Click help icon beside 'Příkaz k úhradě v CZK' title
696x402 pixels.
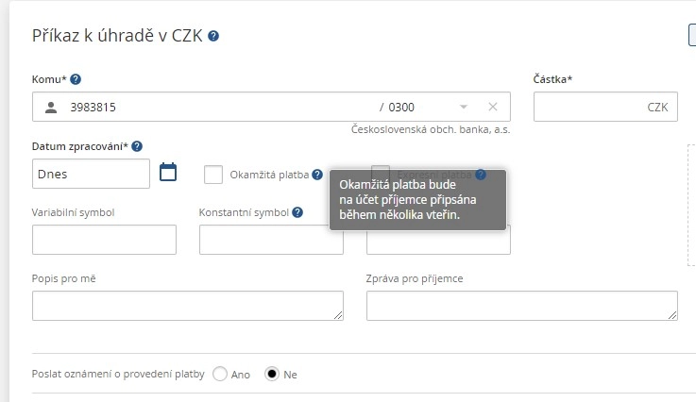tap(213, 36)
